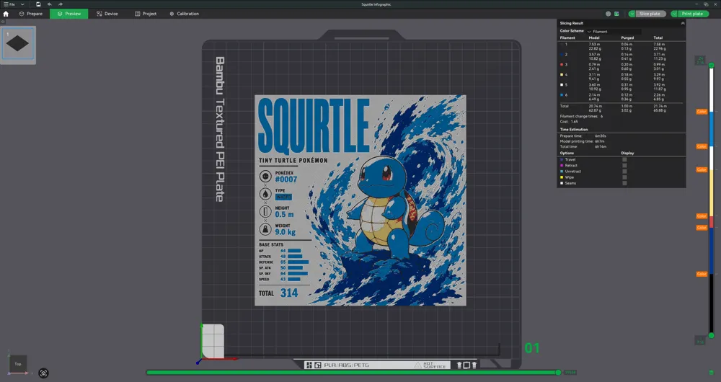Click the lowest orange Color change marker
The width and height of the screenshot is (721, 382).
click(702, 274)
